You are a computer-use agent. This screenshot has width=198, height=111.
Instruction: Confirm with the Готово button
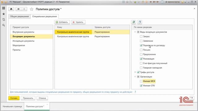[14, 98]
